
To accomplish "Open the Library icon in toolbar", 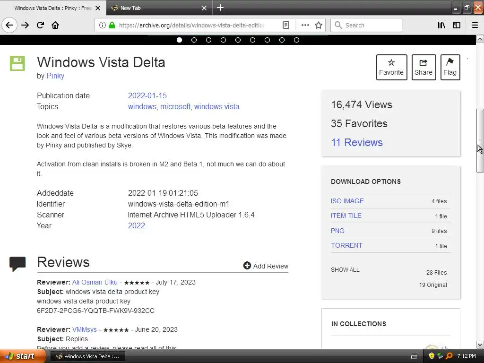I will tap(441, 25).
